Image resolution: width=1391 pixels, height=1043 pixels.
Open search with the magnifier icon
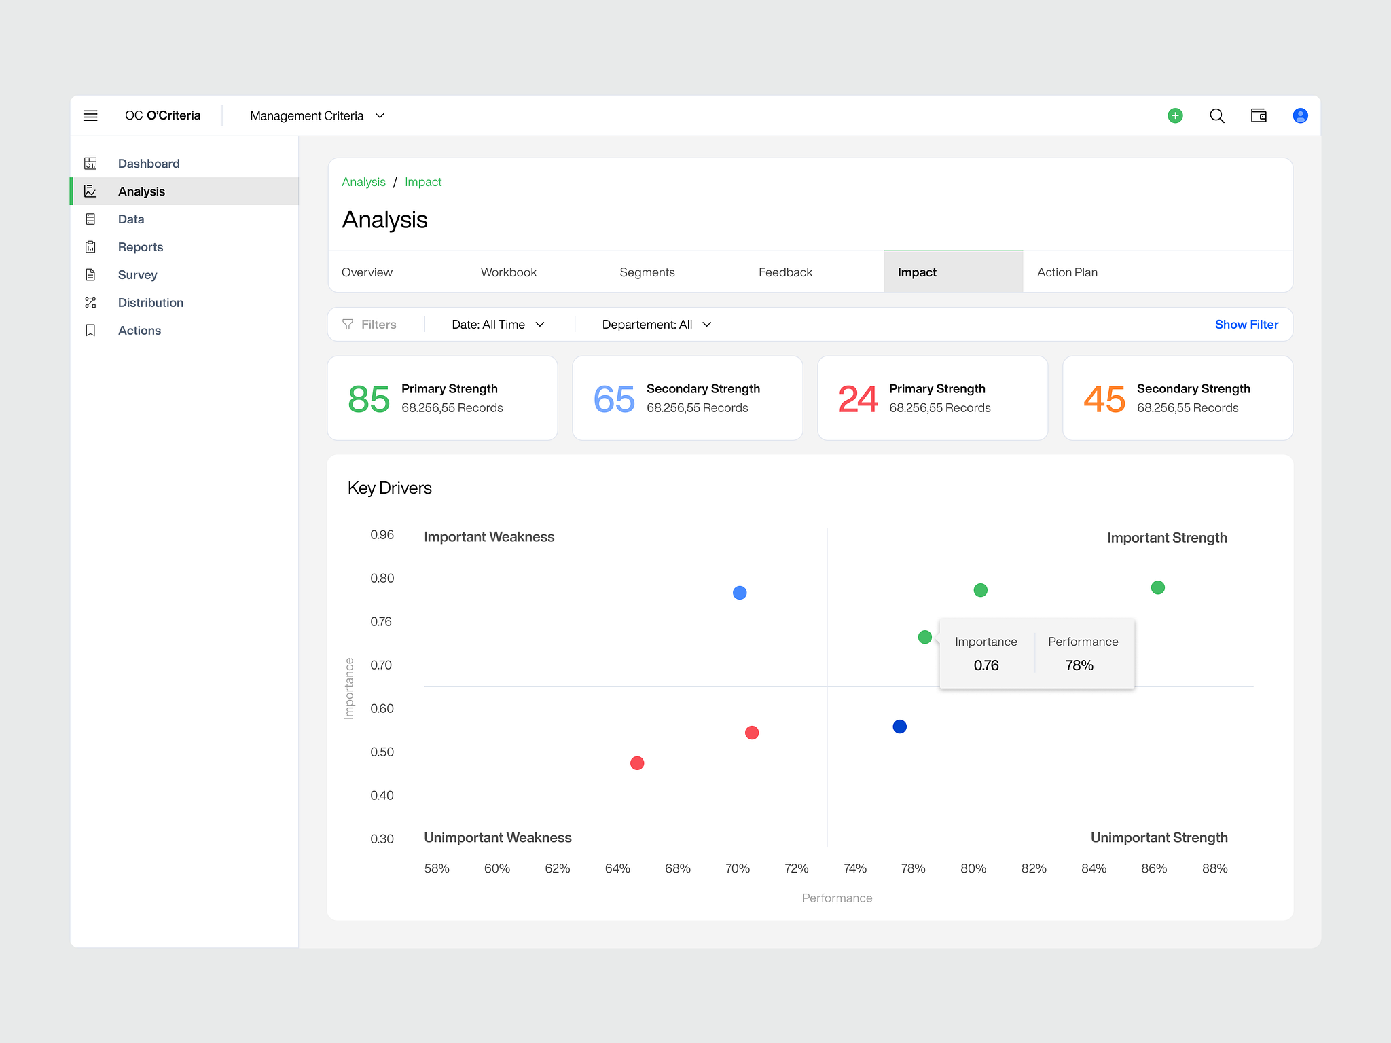coord(1217,115)
